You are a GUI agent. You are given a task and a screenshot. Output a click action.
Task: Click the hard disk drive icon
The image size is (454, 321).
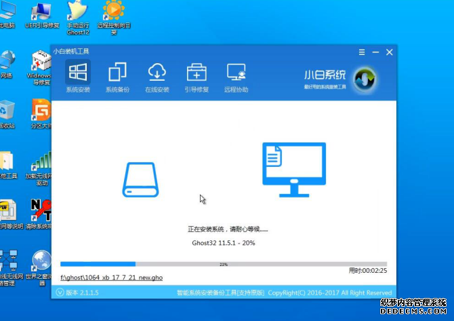coord(140,180)
